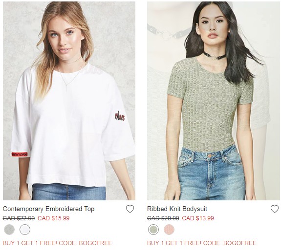Click the crossed-out CAD $22.90 price

click(19, 218)
